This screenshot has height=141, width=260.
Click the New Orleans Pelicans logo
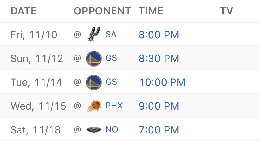click(x=93, y=130)
